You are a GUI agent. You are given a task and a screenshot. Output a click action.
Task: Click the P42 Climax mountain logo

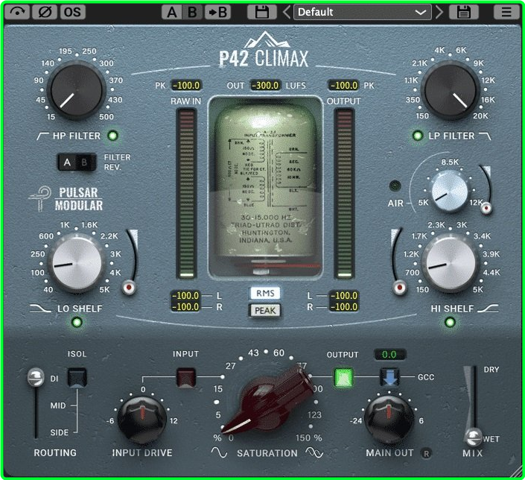pos(264,50)
